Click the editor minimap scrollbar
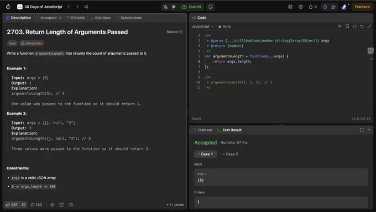The height and width of the screenshot is (212, 376). coord(371,51)
